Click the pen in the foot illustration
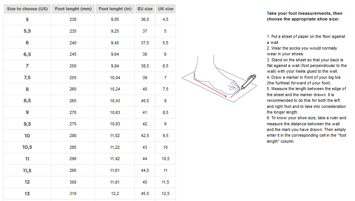The image size is (355, 201). click(x=247, y=81)
